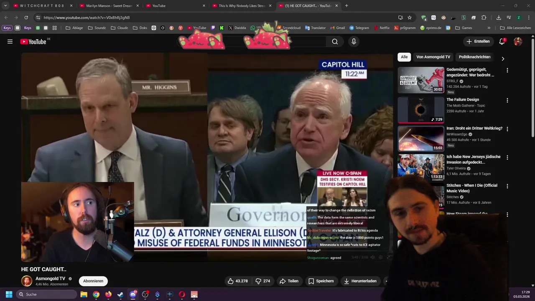The height and width of the screenshot is (301, 535).
Task: Click the Erstellen create button
Action: tap(478, 41)
